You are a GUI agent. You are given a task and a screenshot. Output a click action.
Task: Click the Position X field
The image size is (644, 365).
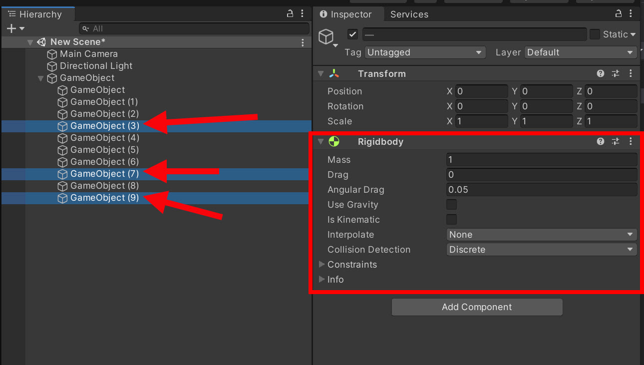pos(481,91)
